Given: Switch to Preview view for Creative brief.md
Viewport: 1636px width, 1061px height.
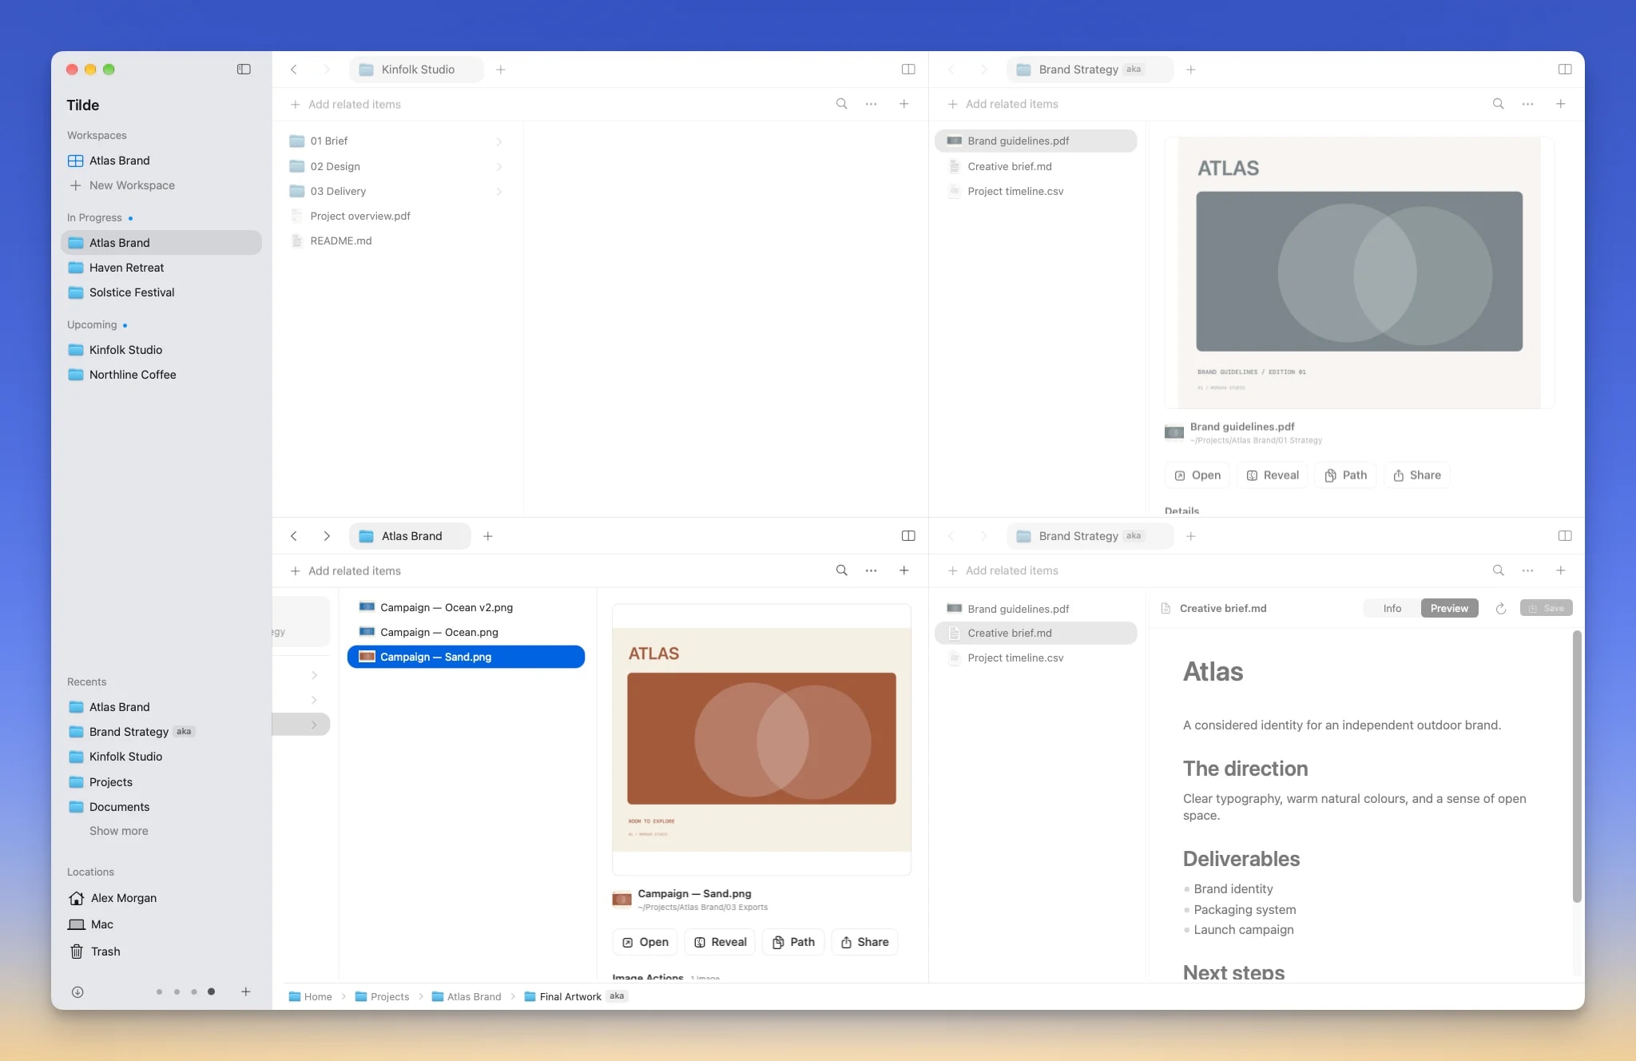Looking at the screenshot, I should 1449,608.
